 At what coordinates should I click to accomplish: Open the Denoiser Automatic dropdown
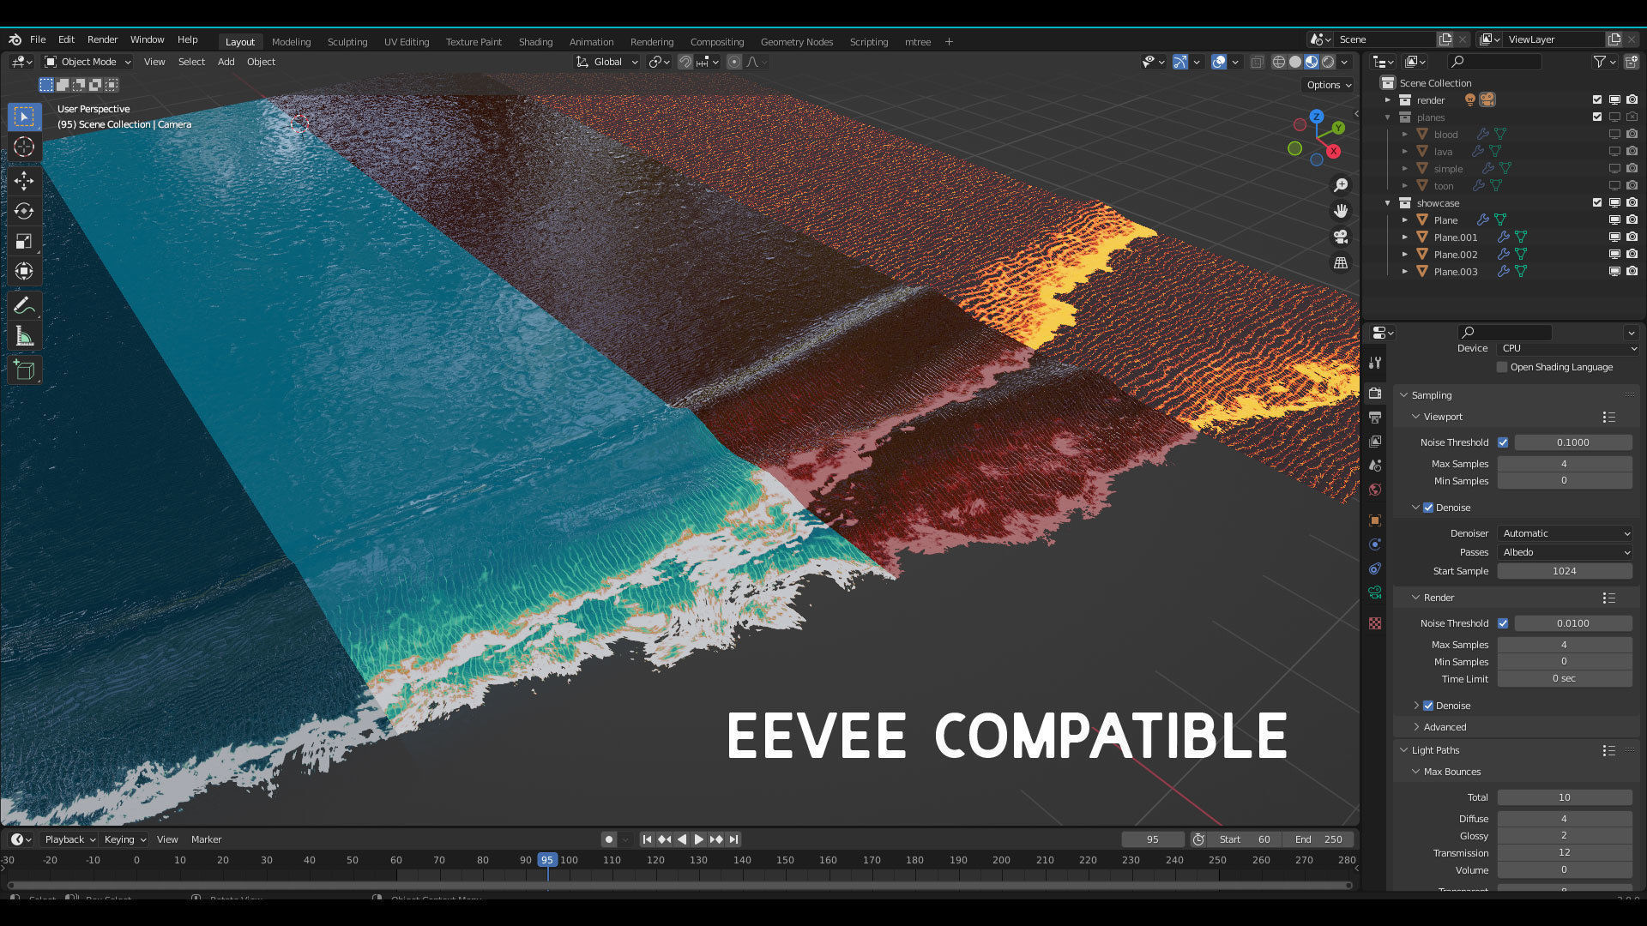coord(1566,533)
